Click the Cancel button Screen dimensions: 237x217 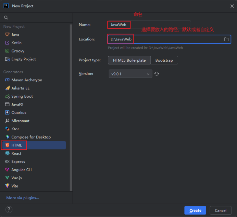(x=221, y=210)
